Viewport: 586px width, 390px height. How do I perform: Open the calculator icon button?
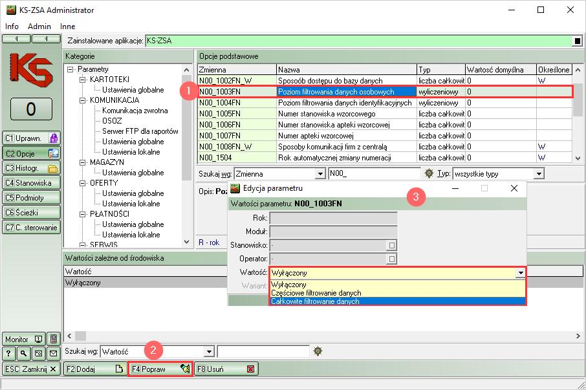pyautogui.click(x=54, y=339)
